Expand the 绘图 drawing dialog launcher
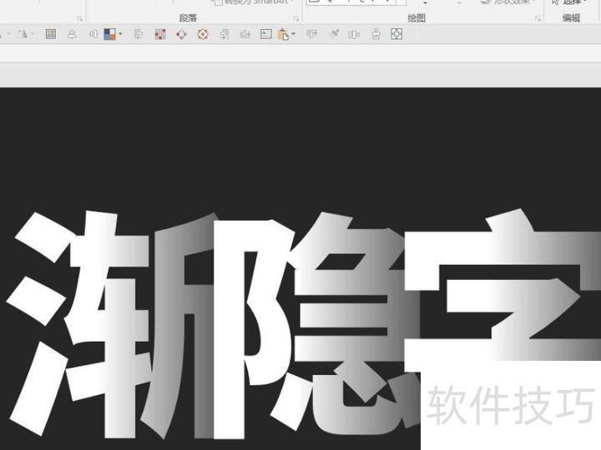The height and width of the screenshot is (450, 601). coord(538,17)
